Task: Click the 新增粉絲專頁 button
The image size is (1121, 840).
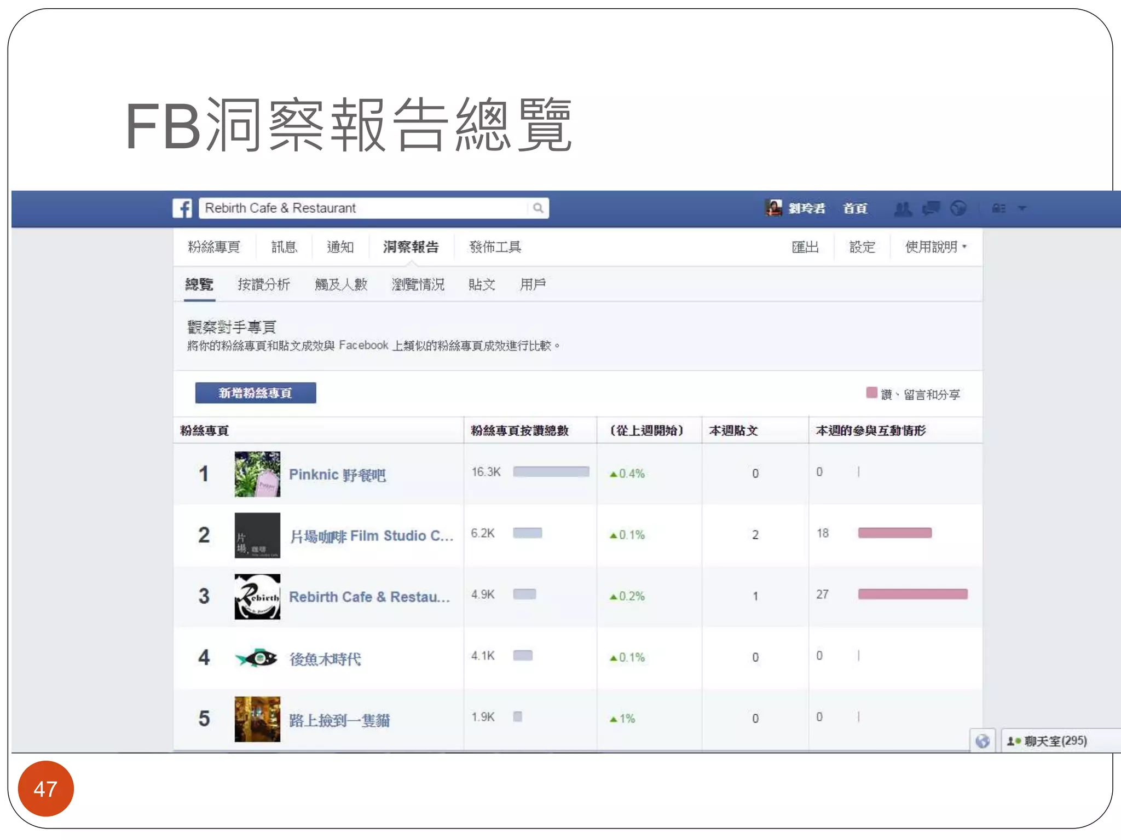Action: (256, 393)
